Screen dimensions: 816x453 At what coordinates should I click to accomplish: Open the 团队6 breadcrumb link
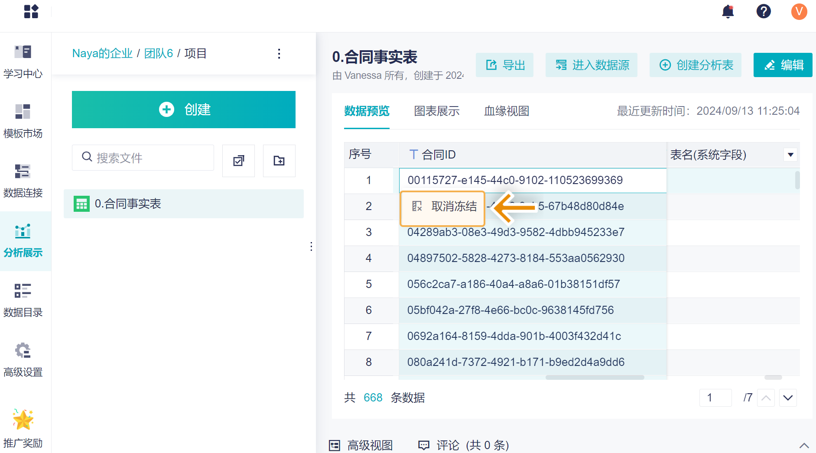tap(159, 53)
